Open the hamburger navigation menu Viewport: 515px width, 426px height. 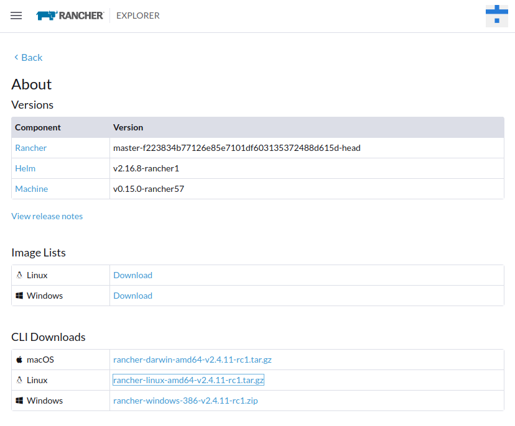(x=16, y=16)
